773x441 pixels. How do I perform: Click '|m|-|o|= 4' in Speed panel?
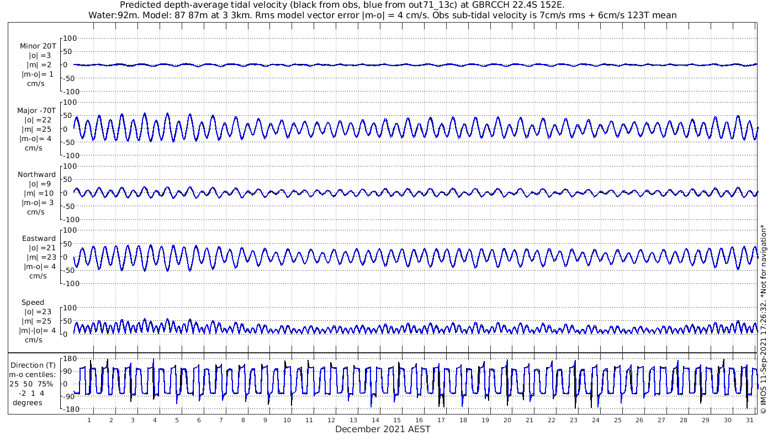point(38,331)
